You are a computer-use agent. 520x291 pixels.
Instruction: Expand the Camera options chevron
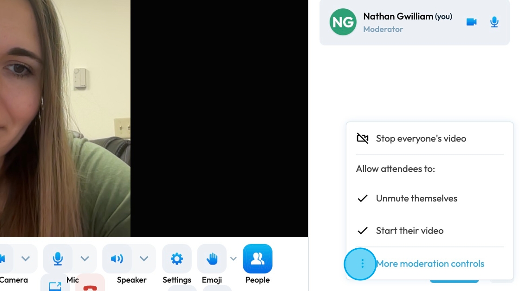[26, 259]
